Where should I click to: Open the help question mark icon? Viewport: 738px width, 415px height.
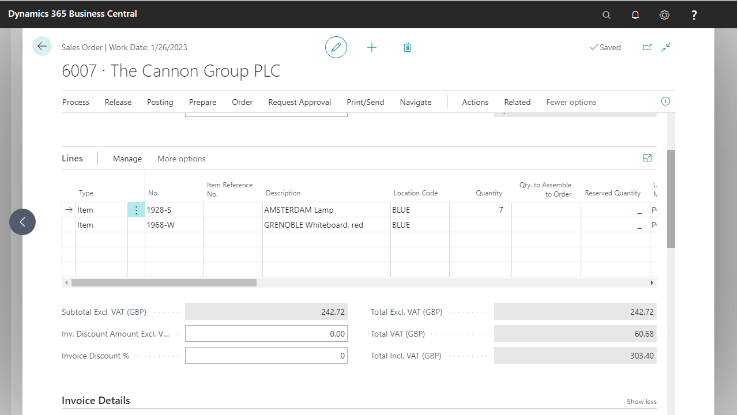pyautogui.click(x=694, y=15)
